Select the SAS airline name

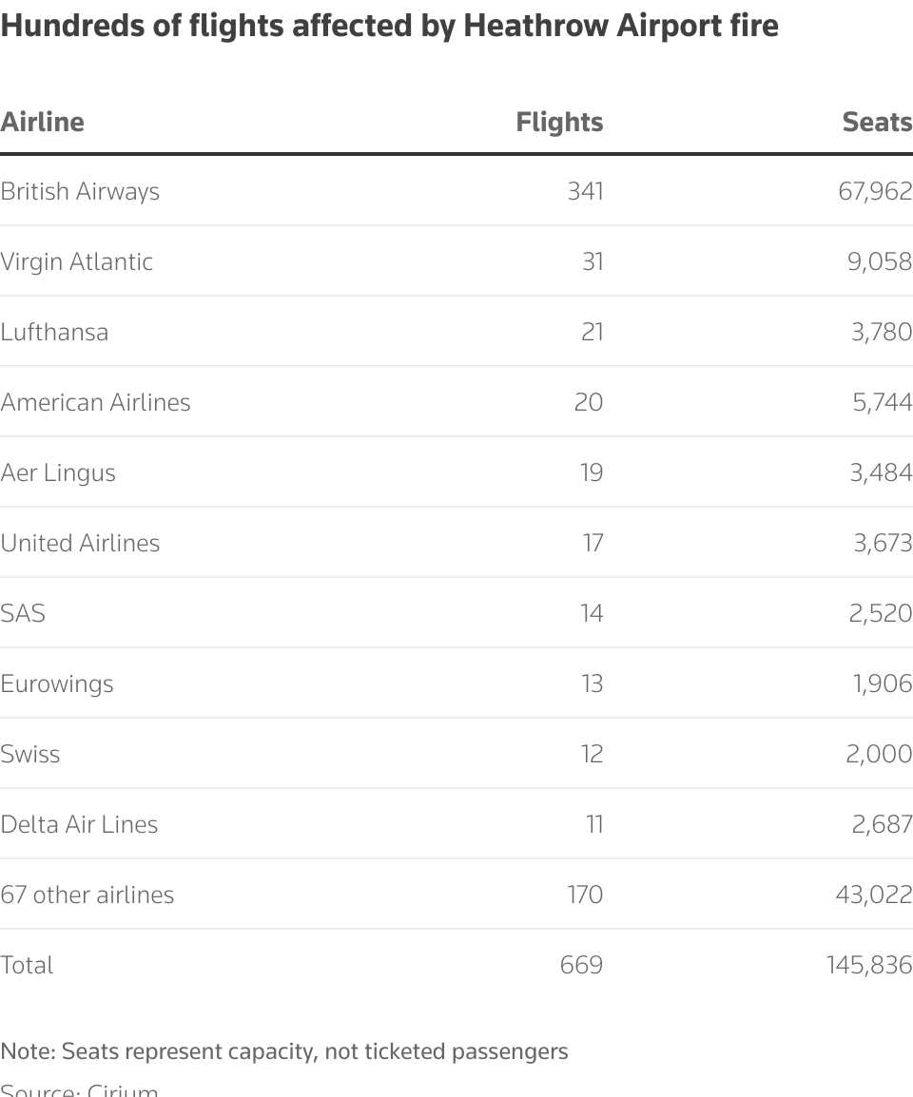(x=23, y=613)
